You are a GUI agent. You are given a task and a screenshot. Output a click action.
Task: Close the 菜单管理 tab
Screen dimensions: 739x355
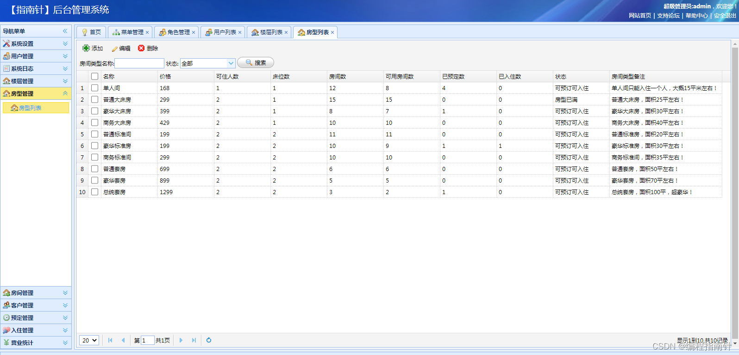tap(147, 32)
